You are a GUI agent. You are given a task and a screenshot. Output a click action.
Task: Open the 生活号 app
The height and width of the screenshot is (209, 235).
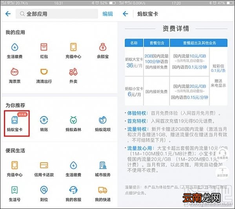pos(15,194)
